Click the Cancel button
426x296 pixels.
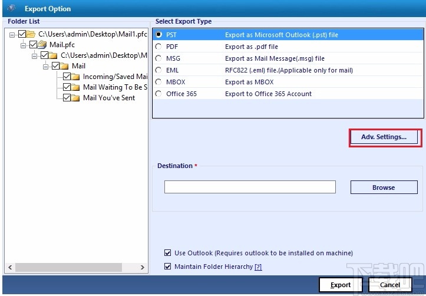(x=390, y=285)
